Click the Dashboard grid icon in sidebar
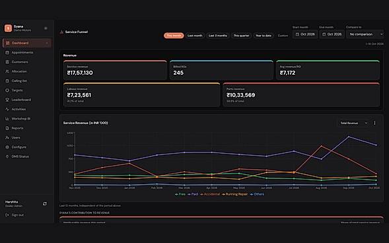 click(7, 43)
